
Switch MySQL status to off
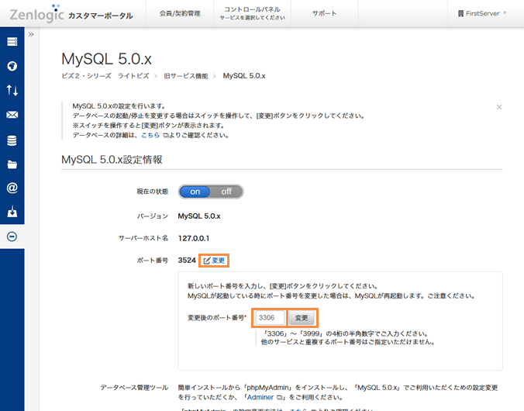(x=226, y=192)
